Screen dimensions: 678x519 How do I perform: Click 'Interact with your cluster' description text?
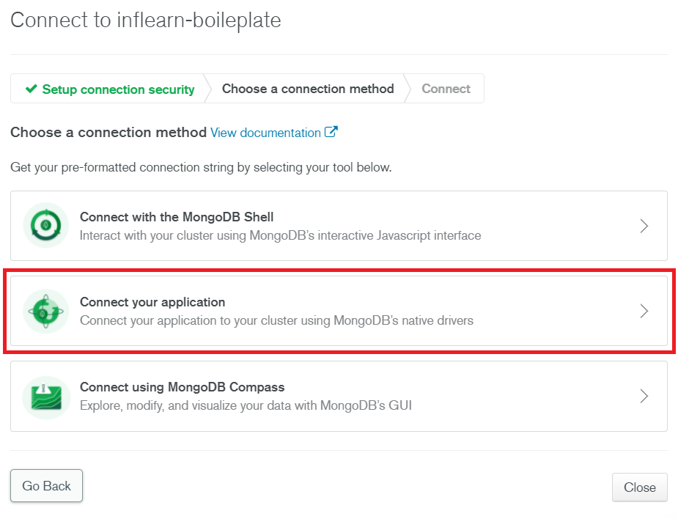(x=280, y=235)
